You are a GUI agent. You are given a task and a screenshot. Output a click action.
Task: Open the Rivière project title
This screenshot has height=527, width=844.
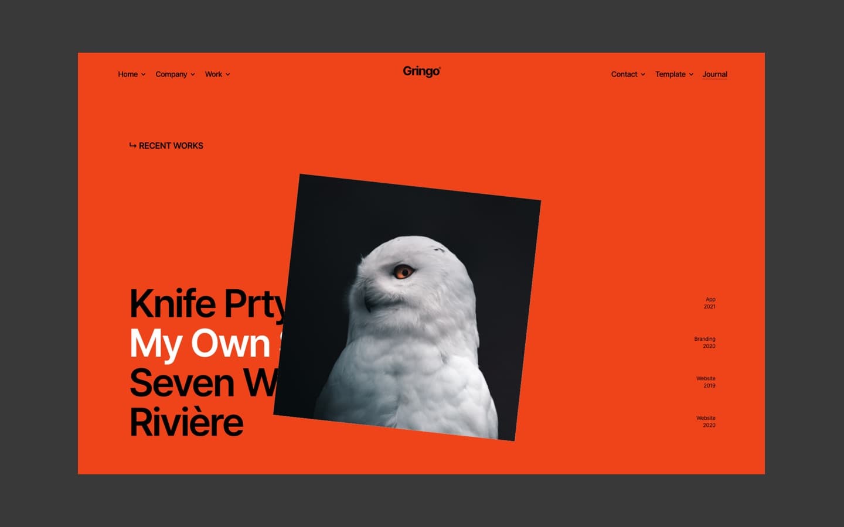186,423
